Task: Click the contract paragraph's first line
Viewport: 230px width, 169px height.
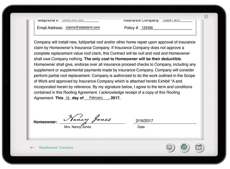Action: [114, 42]
